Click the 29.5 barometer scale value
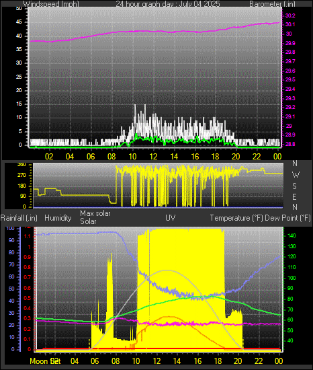The height and width of the screenshot is (370, 313). click(x=290, y=79)
